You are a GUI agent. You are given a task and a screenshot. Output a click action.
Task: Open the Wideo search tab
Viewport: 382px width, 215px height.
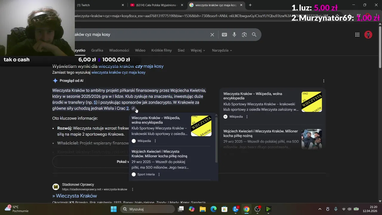(x=140, y=50)
